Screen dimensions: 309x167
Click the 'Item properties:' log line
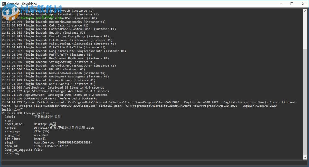click(26, 113)
